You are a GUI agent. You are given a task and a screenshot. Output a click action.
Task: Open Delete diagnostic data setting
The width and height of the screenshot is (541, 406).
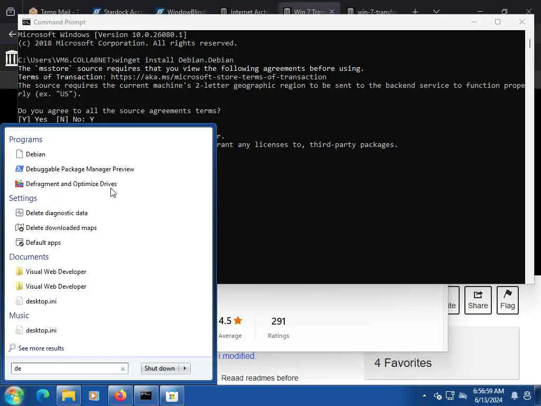[x=52, y=213]
